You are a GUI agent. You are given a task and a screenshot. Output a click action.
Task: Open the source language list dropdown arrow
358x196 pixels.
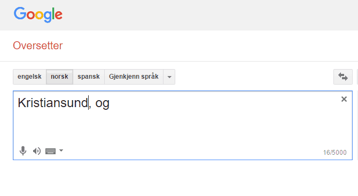[x=169, y=77]
